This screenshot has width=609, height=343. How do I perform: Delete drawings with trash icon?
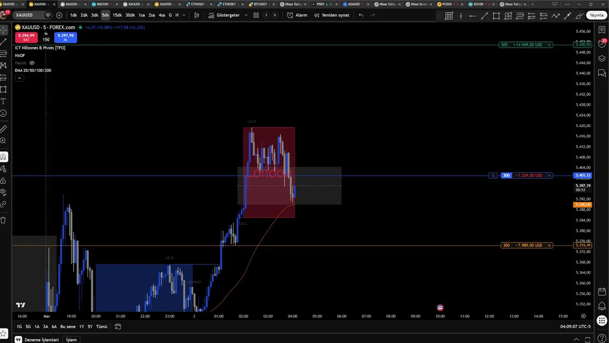tap(3, 220)
